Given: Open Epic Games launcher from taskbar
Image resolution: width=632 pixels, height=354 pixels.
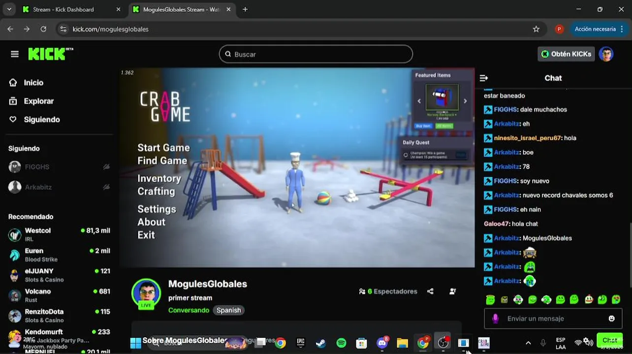Looking at the screenshot, I should click(301, 343).
